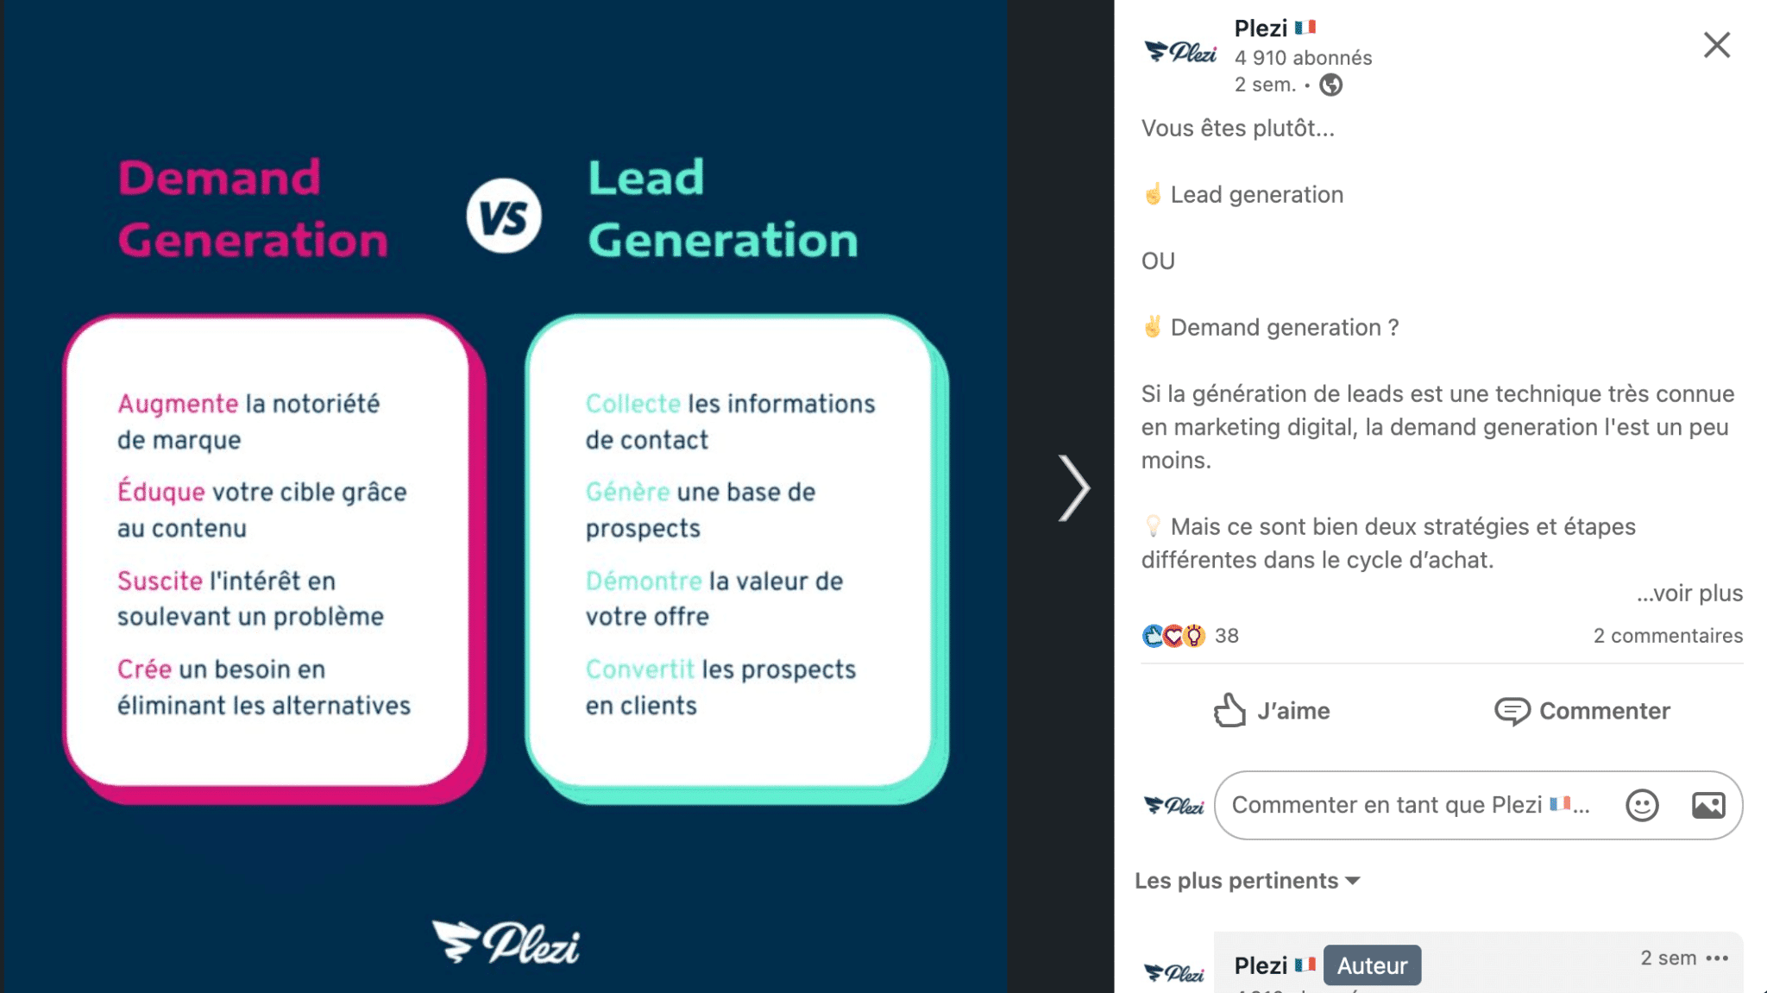Click the globe/public visibility icon
Image resolution: width=1767 pixels, height=993 pixels.
coord(1330,83)
